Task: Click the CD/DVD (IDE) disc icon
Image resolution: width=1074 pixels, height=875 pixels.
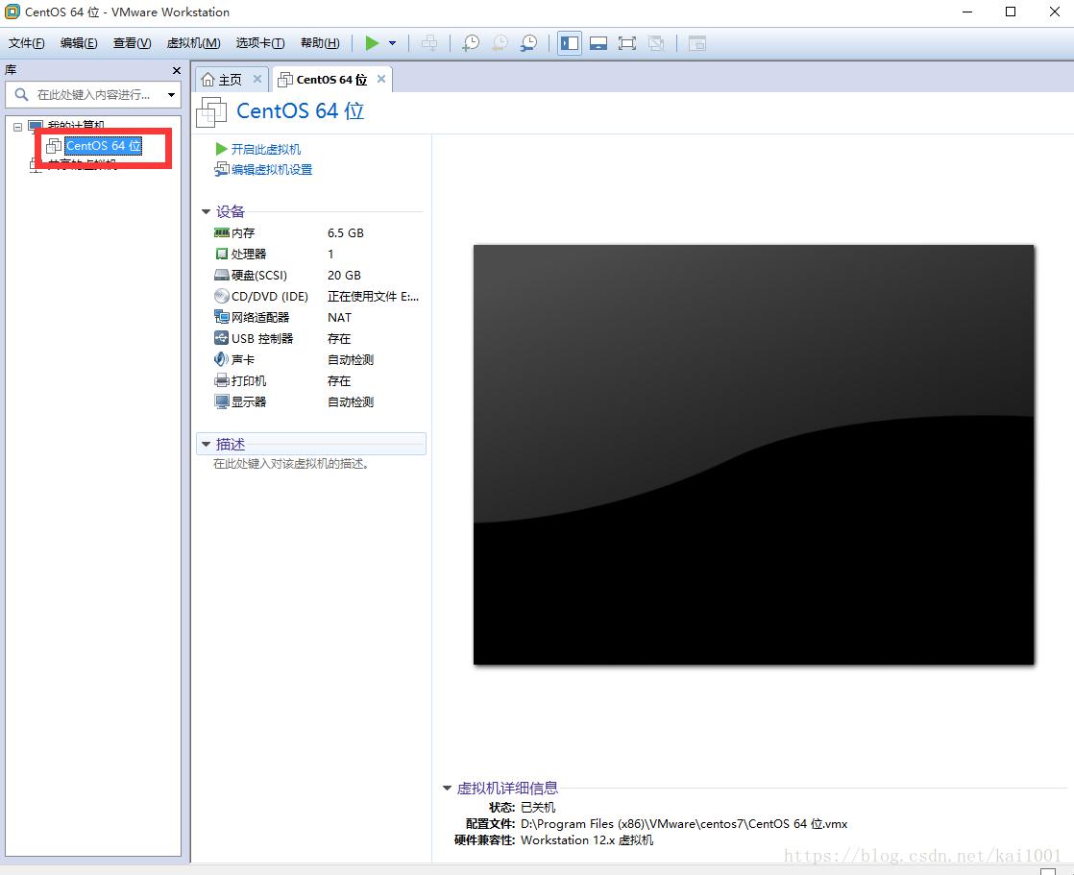Action: pyautogui.click(x=221, y=296)
